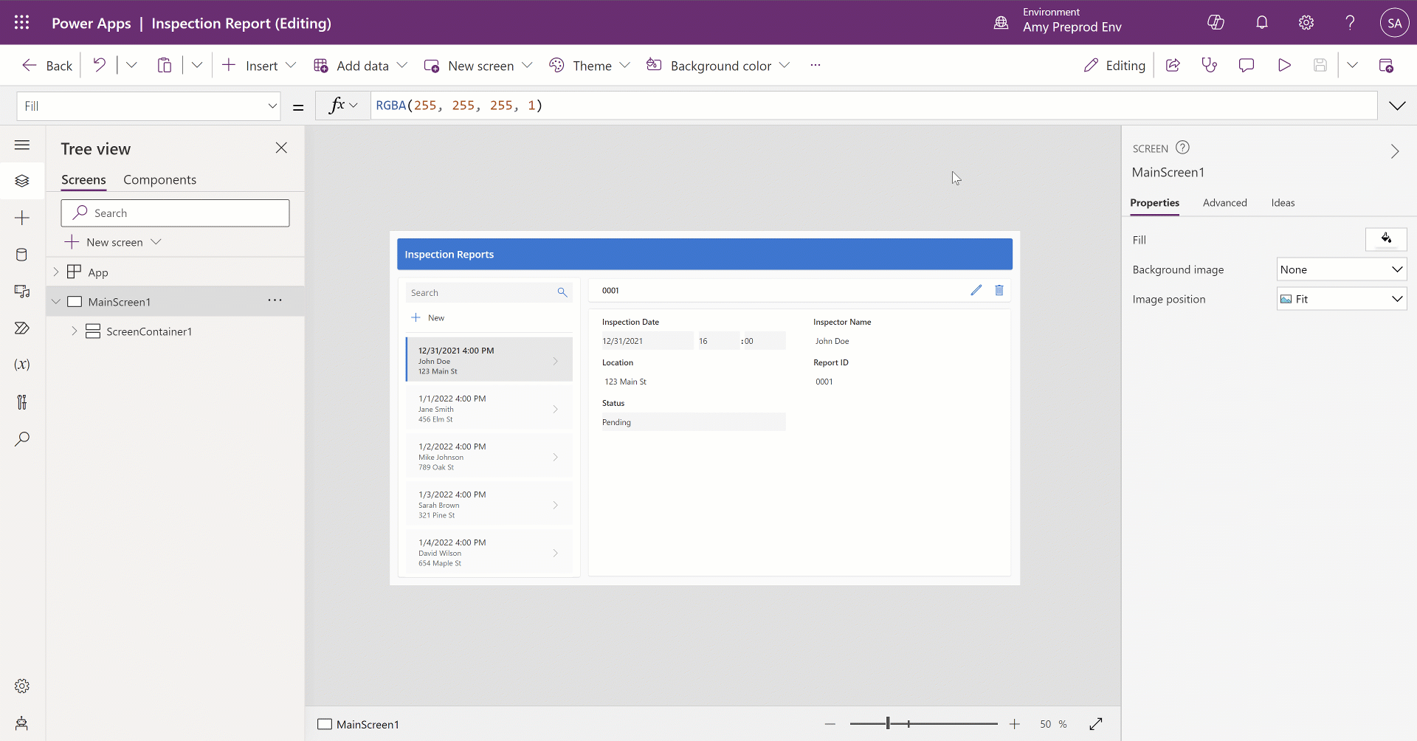Click the Fill color picker swatch
The image size is (1417, 741).
[x=1385, y=239]
